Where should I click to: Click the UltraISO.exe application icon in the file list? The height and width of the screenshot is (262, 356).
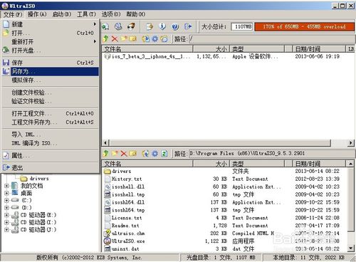coord(108,241)
